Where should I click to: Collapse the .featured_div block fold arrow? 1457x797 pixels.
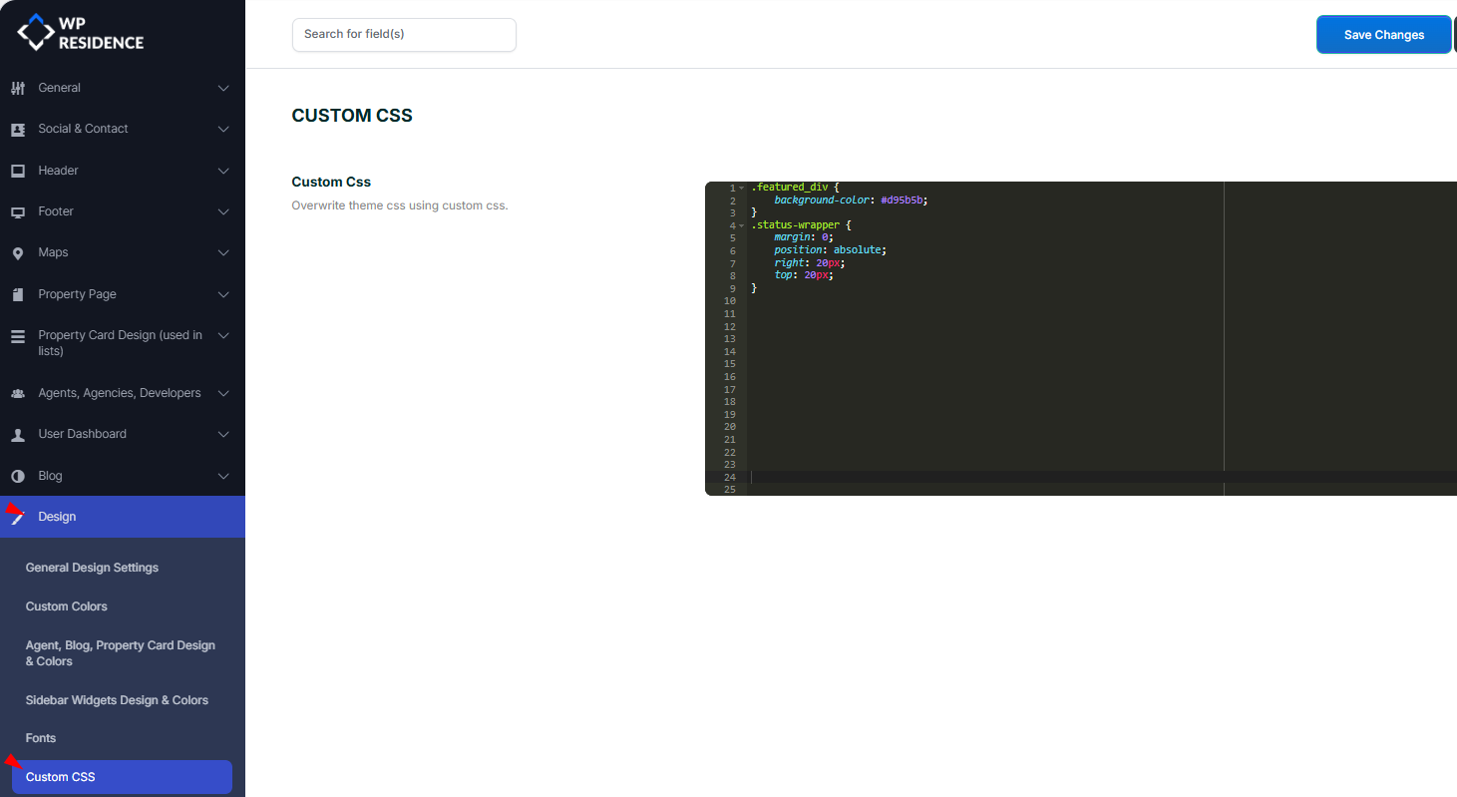741,188
